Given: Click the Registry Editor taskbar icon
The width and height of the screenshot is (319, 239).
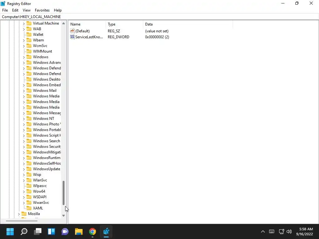Looking at the screenshot, I should pos(106,231).
